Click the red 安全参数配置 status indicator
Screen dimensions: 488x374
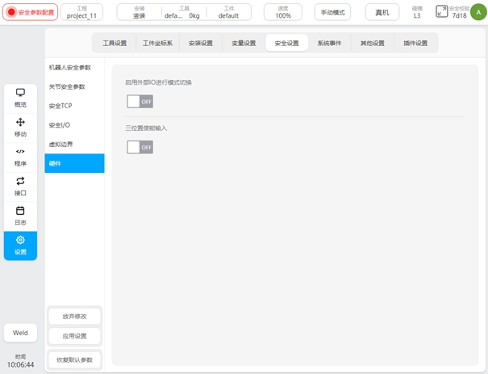click(30, 12)
